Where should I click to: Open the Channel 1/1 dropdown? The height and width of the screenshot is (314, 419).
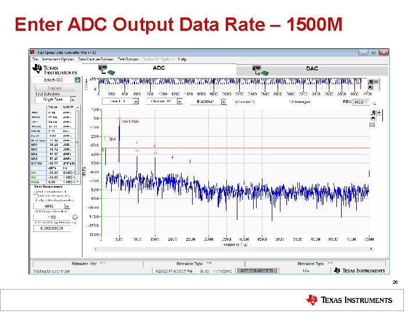coord(180,101)
